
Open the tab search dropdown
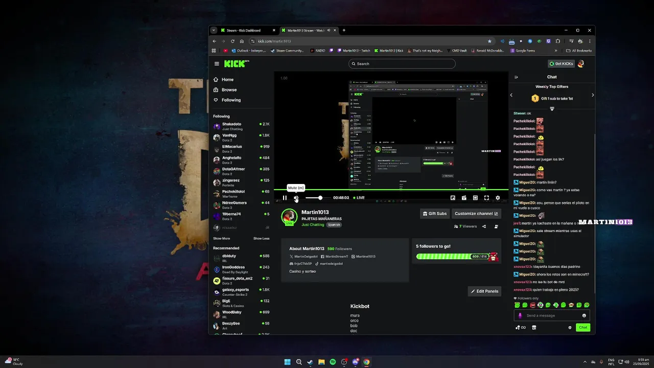pyautogui.click(x=214, y=30)
